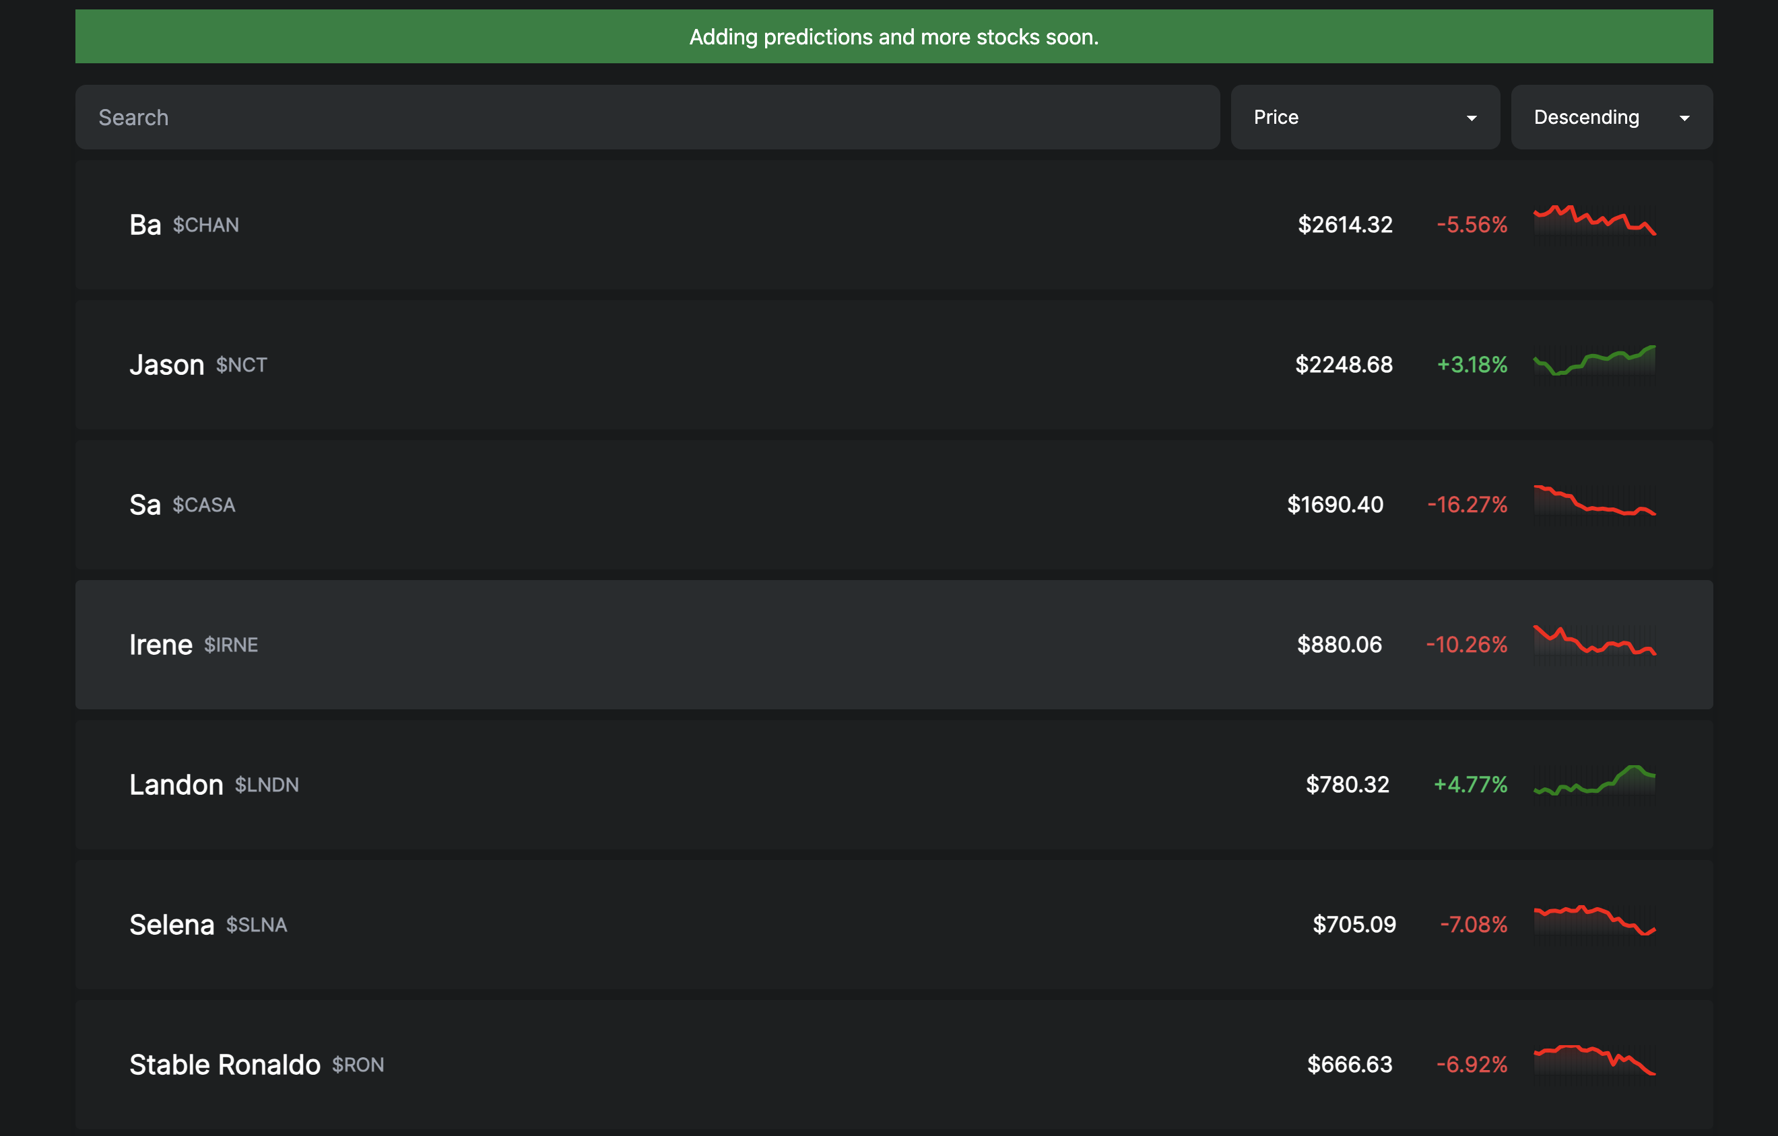Image resolution: width=1778 pixels, height=1136 pixels.
Task: Click the Irene red trend sparkline
Action: (1593, 644)
